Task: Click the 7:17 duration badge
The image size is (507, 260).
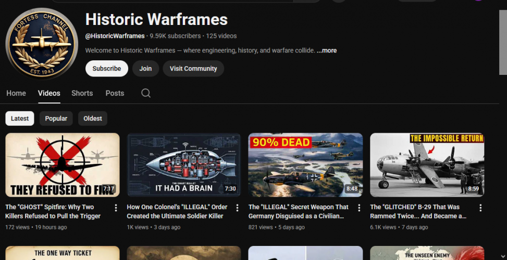Action: click(108, 189)
